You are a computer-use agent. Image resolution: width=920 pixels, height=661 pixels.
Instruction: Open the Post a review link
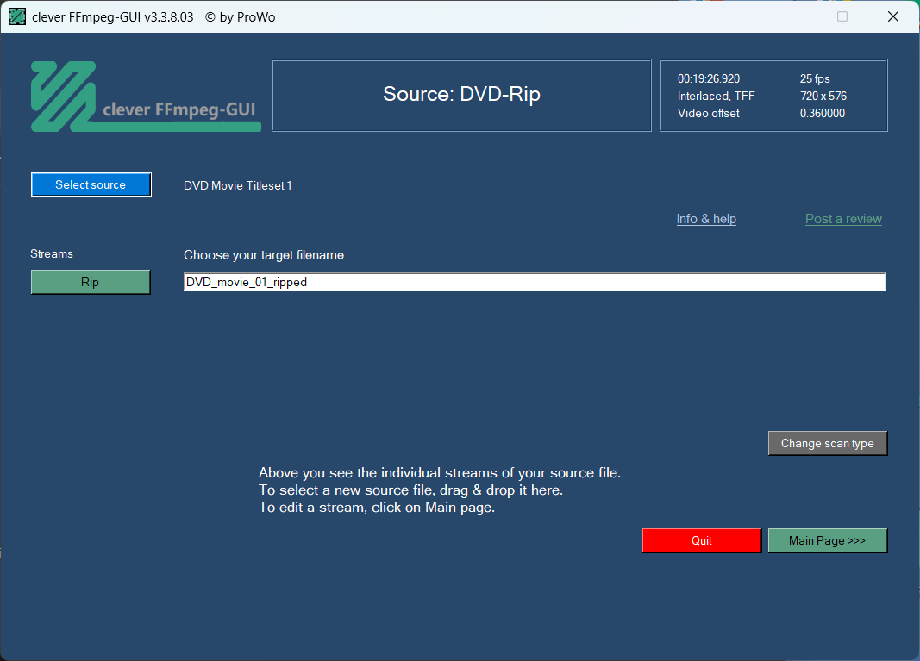coord(843,219)
